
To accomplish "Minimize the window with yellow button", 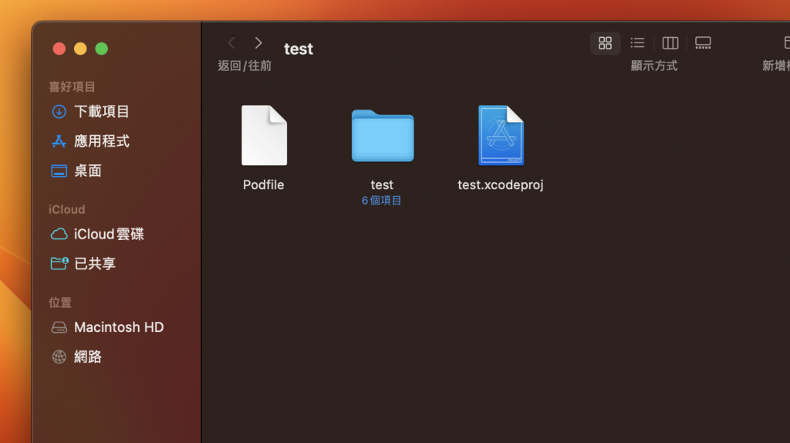I will [80, 49].
